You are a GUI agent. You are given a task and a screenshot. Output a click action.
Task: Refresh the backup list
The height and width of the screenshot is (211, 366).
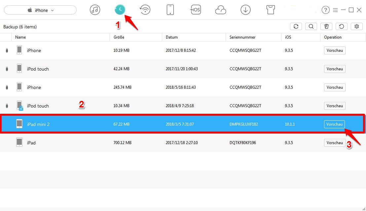point(296,26)
